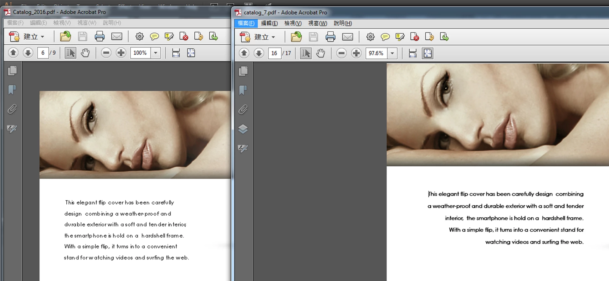Click zoom field showing 97.6%
Screen dimensions: 609x281
376,53
